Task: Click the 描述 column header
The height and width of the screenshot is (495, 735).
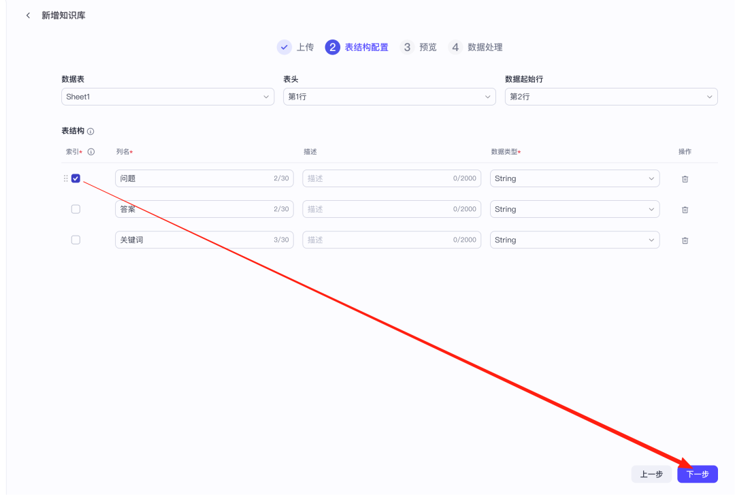Action: pos(310,152)
